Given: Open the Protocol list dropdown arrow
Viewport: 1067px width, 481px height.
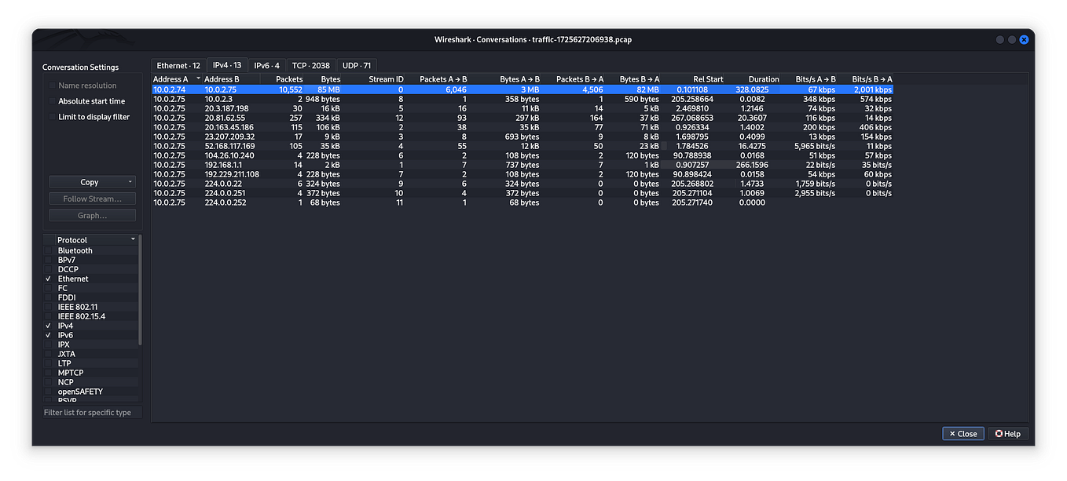Looking at the screenshot, I should (x=132, y=239).
